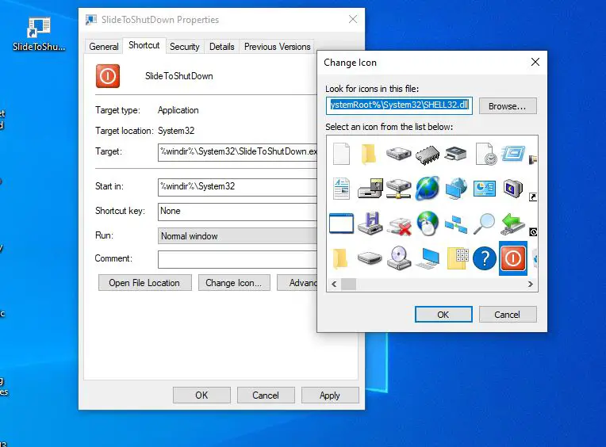Go to the Previous Versions tab
Viewport: 606px width, 447px height.
click(x=277, y=47)
